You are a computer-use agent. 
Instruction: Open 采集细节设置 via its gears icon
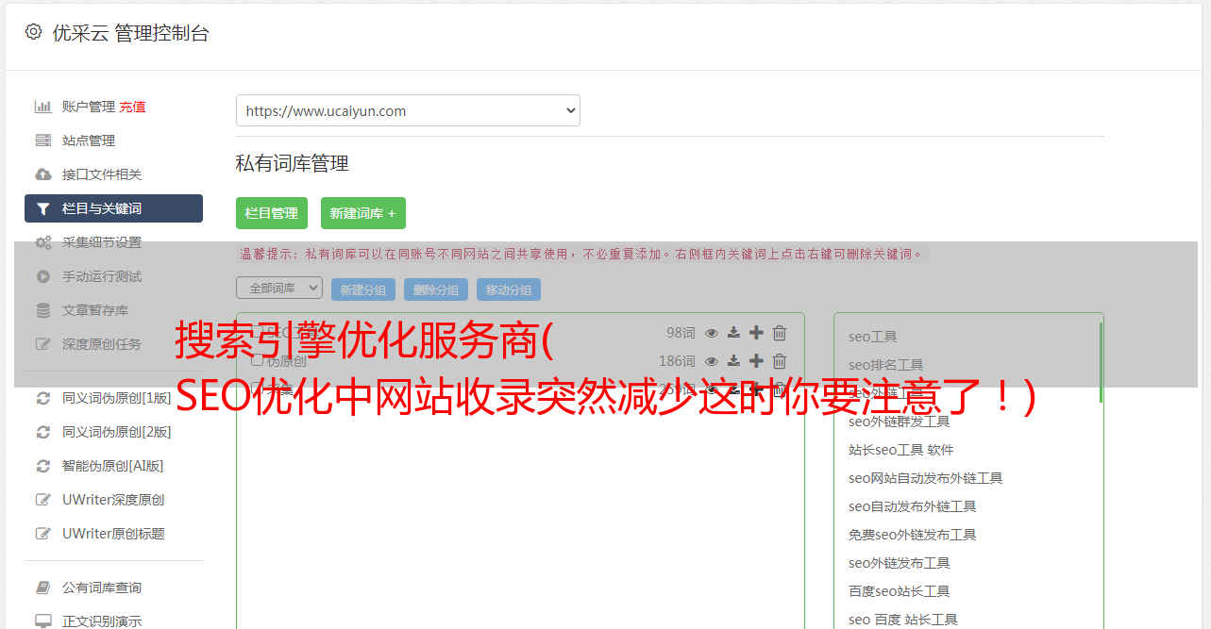coord(43,242)
